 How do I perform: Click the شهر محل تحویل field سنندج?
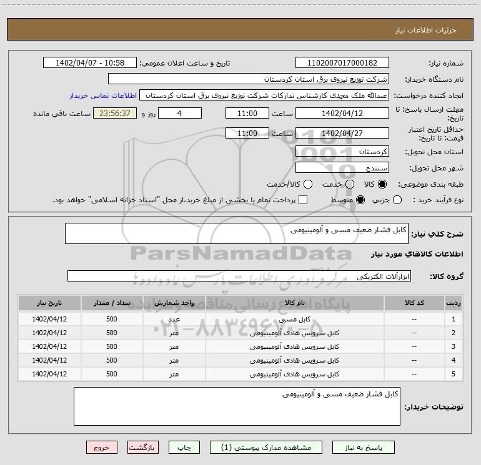[x=342, y=168]
